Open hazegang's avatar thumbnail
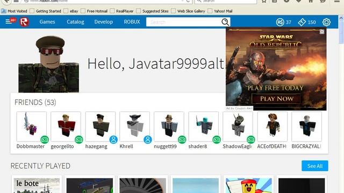The height and width of the screenshot is (193, 344). pyautogui.click(x=101, y=127)
